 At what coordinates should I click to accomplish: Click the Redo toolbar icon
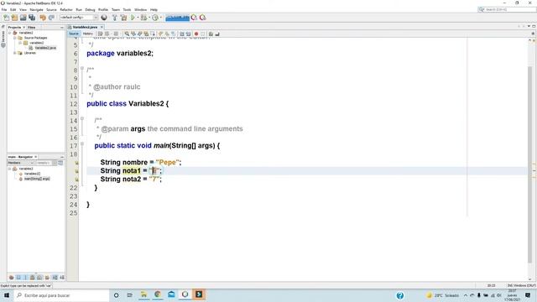tap(51, 18)
